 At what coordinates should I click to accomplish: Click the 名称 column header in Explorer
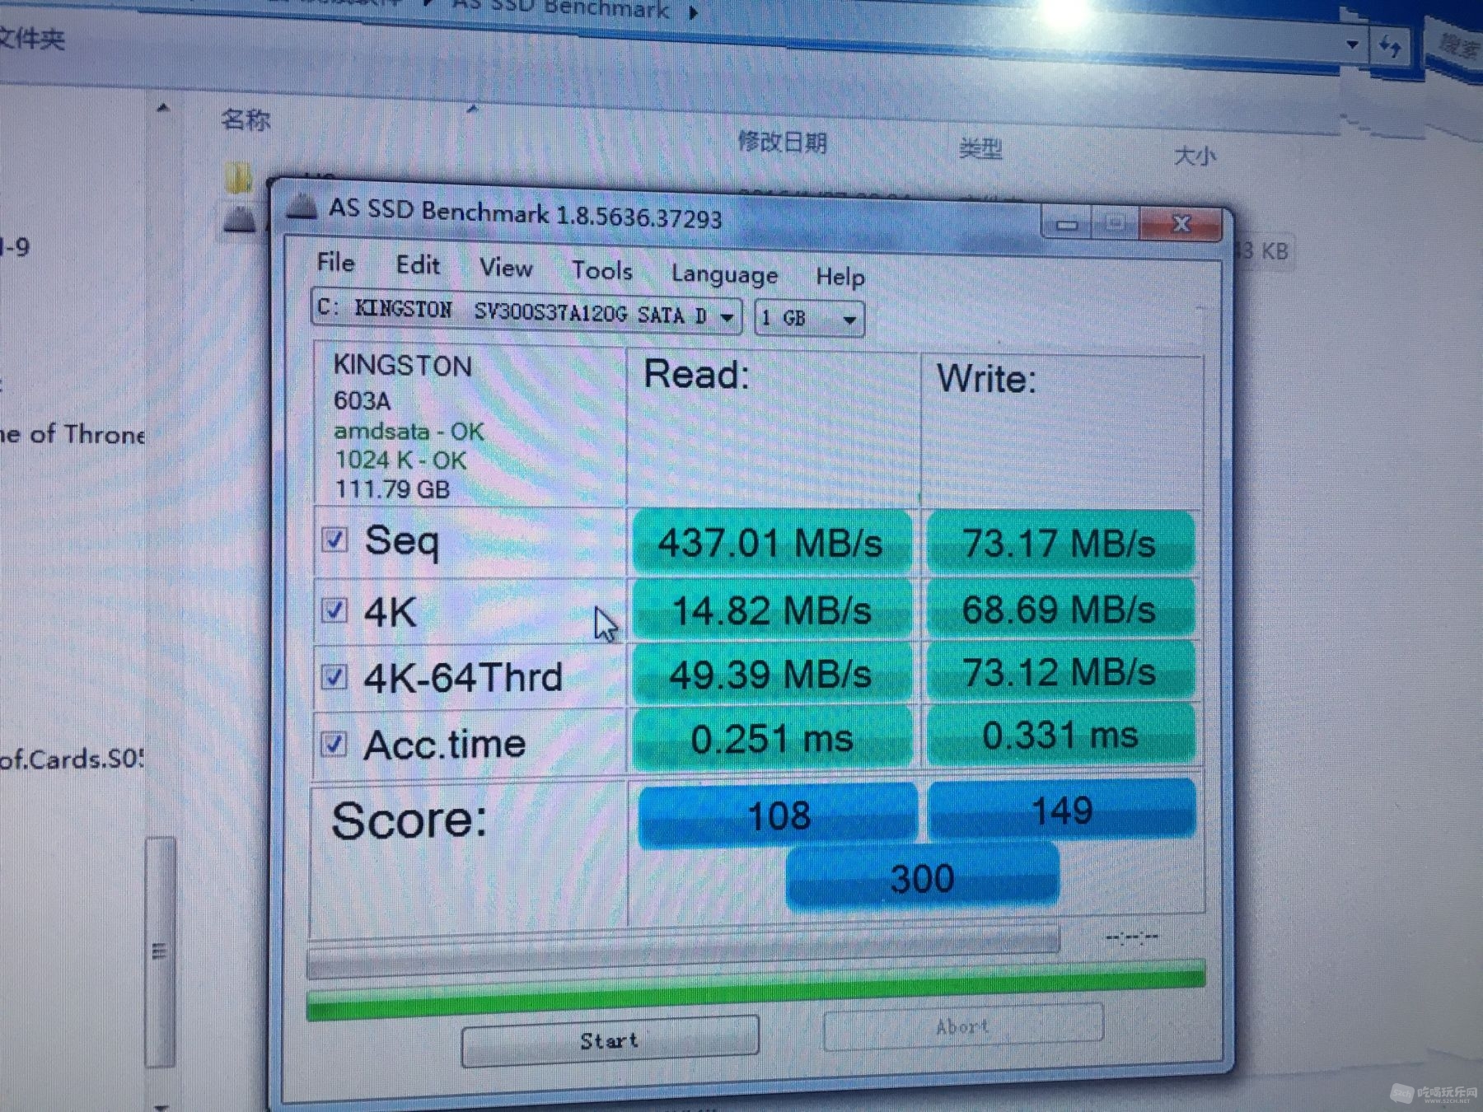[246, 120]
